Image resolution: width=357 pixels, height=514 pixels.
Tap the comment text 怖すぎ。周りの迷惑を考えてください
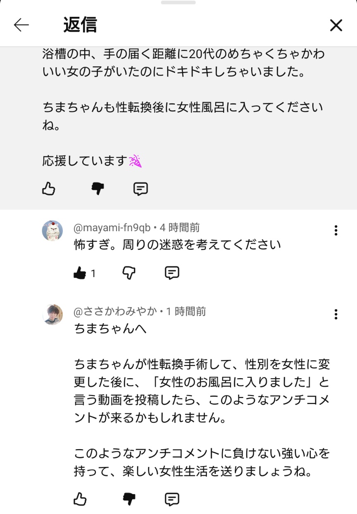pyautogui.click(x=177, y=245)
